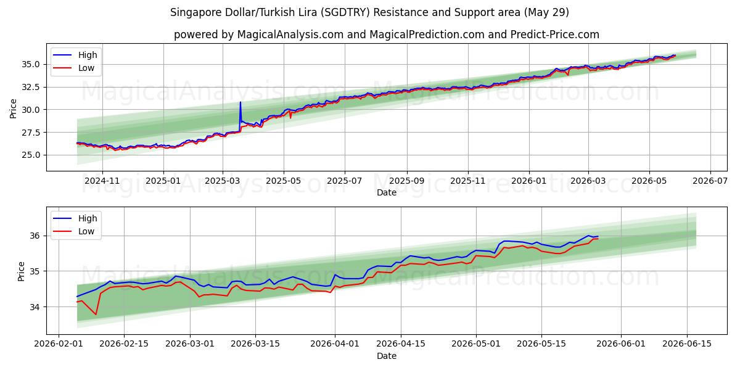Click the '2026-05-01' date tick label
Screen dimensions: 740x370
[x=475, y=345]
